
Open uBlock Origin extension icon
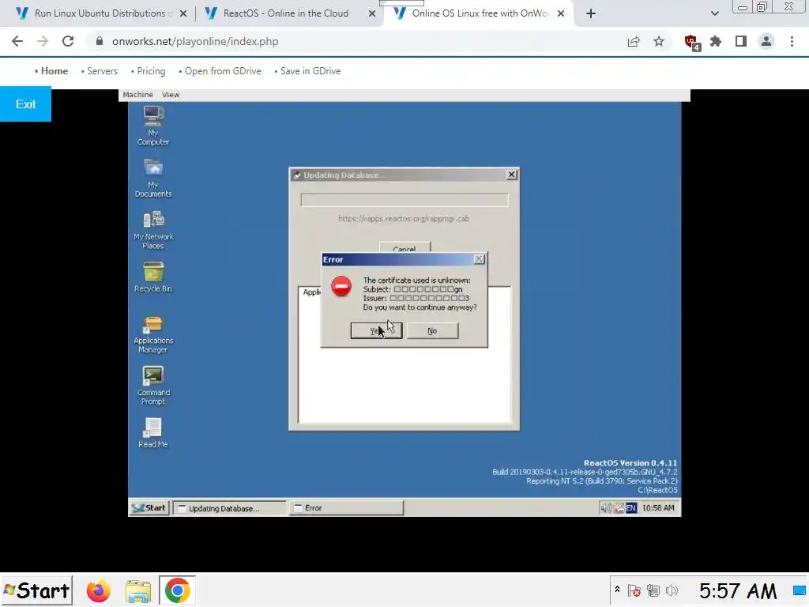pos(691,43)
